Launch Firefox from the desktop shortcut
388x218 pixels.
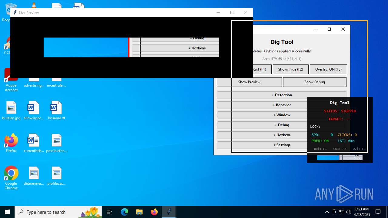(x=11, y=143)
